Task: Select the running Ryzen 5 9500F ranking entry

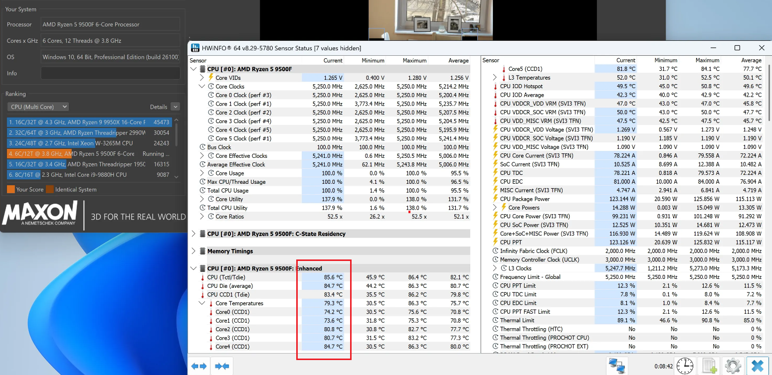Action: coord(89,154)
